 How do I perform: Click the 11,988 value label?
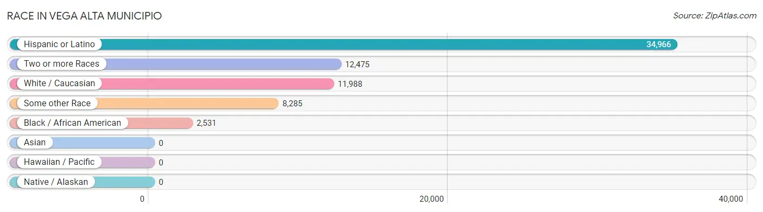pos(349,83)
